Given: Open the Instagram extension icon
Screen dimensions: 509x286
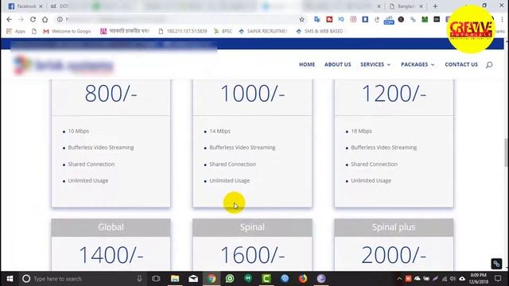Looking at the screenshot, I should coord(353,19).
